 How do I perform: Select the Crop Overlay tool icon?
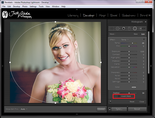112,29
